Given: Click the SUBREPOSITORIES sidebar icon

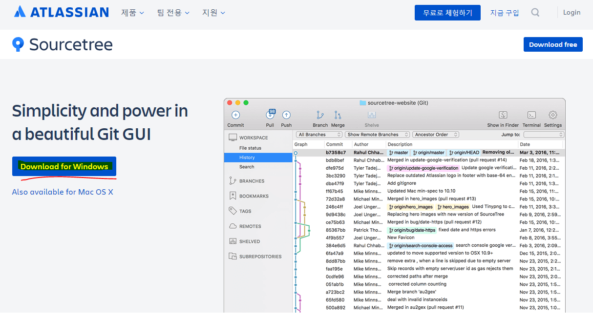Looking at the screenshot, I should (x=233, y=257).
